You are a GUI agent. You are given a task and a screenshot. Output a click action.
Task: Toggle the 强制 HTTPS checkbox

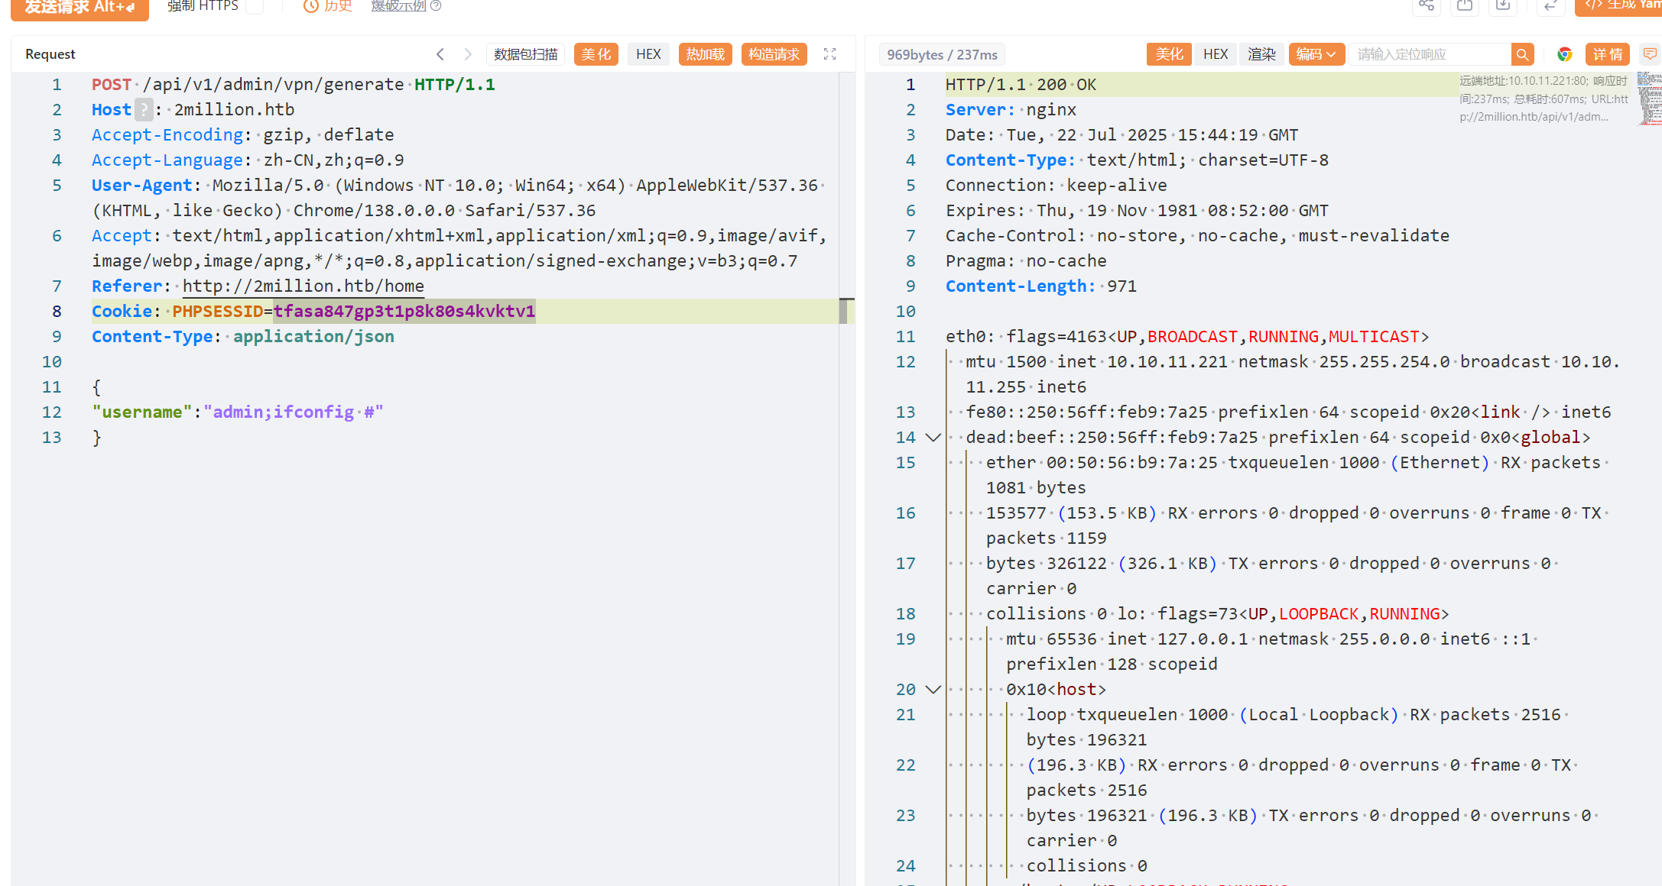click(x=256, y=6)
